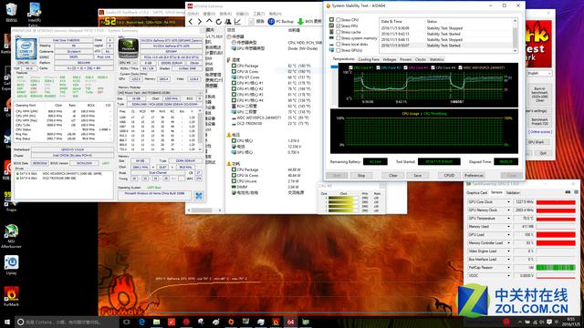This screenshot has width=584, height=328.
Task: Click the GPU-Z screenshot camera icon
Action: pos(568,192)
